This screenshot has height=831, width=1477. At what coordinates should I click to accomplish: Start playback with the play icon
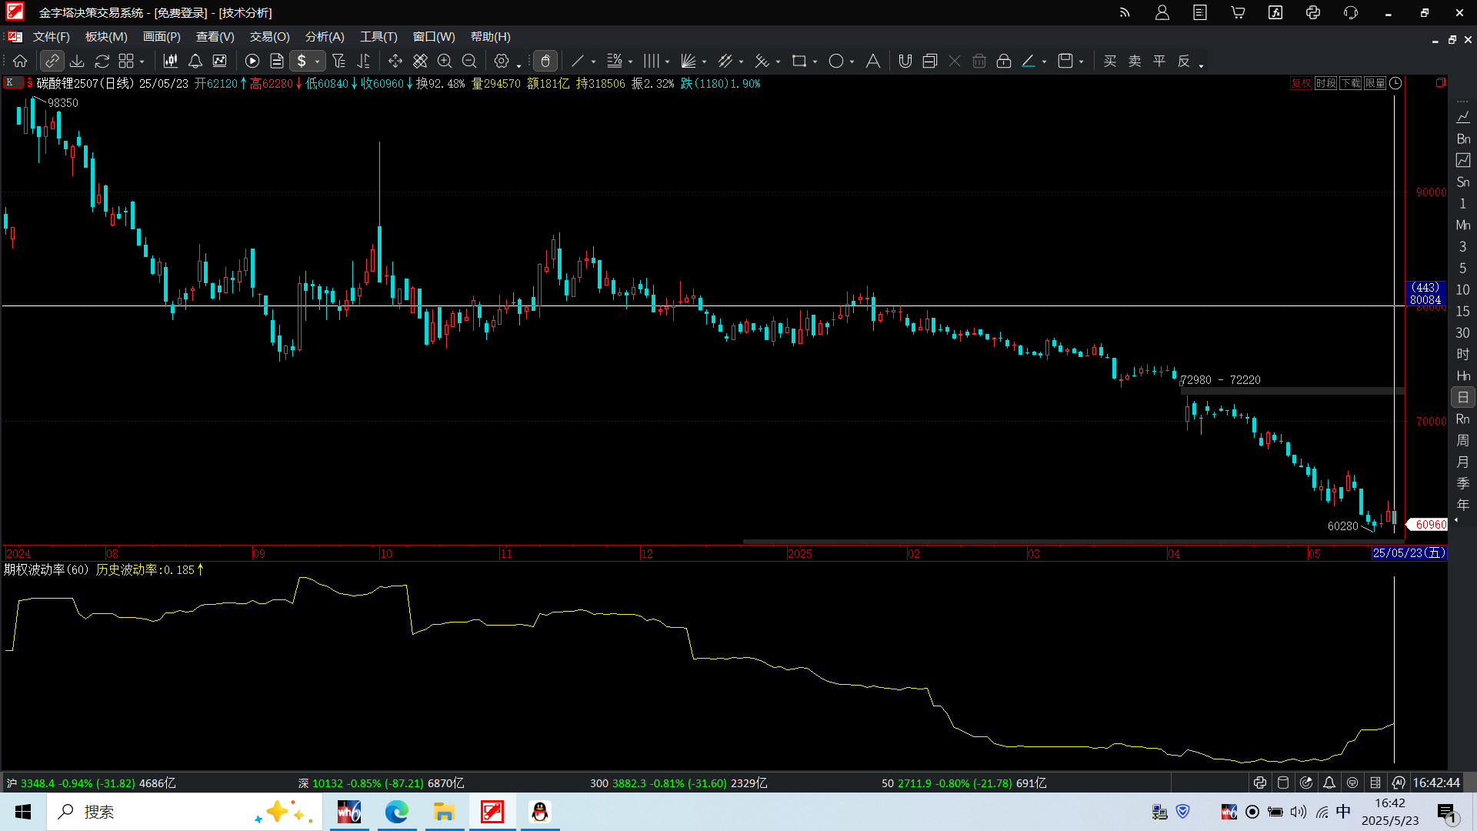tap(252, 61)
